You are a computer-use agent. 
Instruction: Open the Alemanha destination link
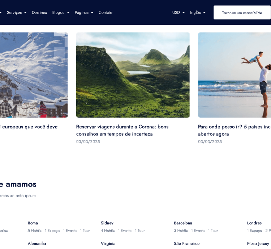37,244
